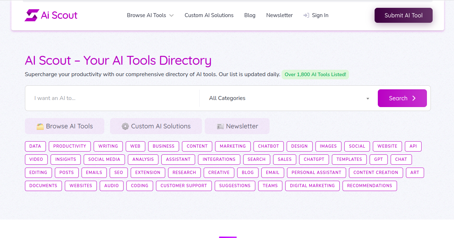454x238 pixels.
Task: Select the PERSONAL ASSISTANT tag
Action: 317,173
